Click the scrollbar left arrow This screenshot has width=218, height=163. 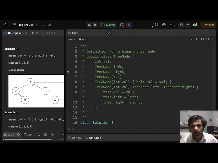[x=3, y=140]
